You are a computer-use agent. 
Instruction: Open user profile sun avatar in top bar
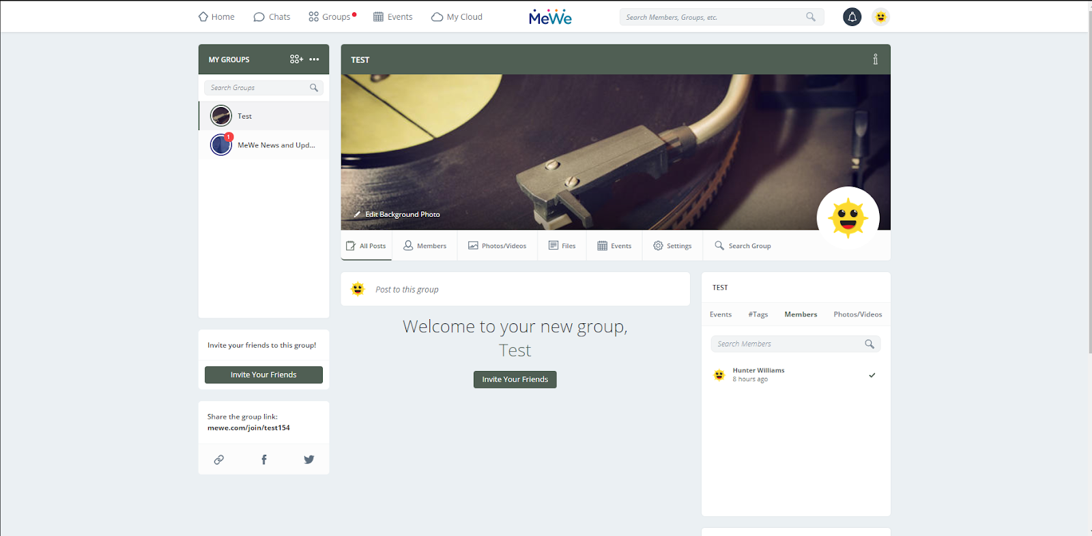click(880, 17)
